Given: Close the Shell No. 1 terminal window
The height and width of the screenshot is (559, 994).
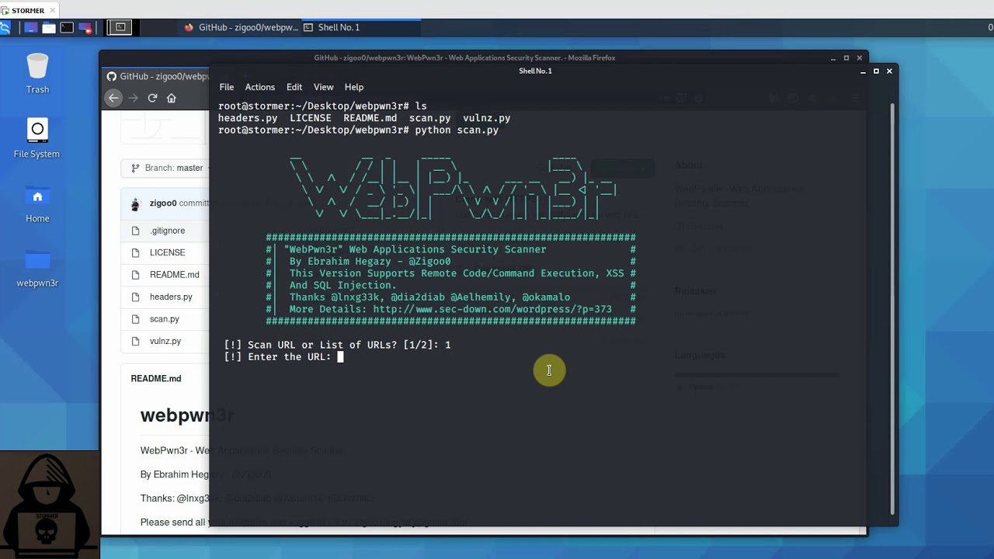Looking at the screenshot, I should coord(889,71).
